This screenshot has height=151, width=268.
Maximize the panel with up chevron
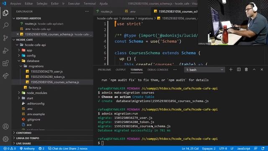click(254, 70)
